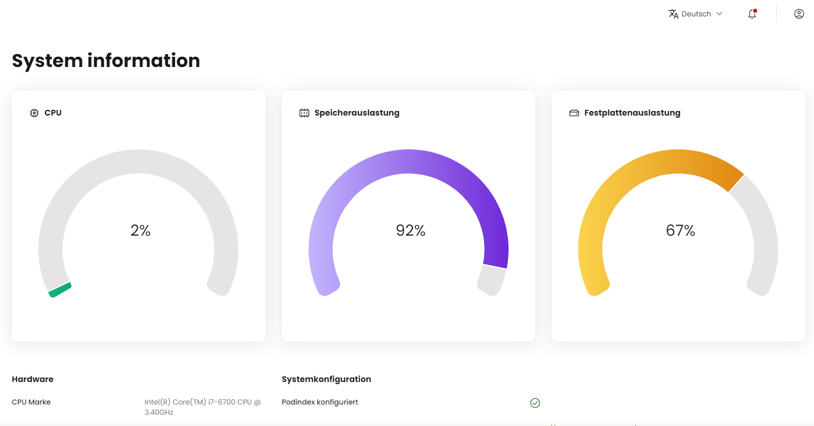Image resolution: width=814 pixels, height=426 pixels.
Task: Click the 92% memory value
Action: click(410, 231)
